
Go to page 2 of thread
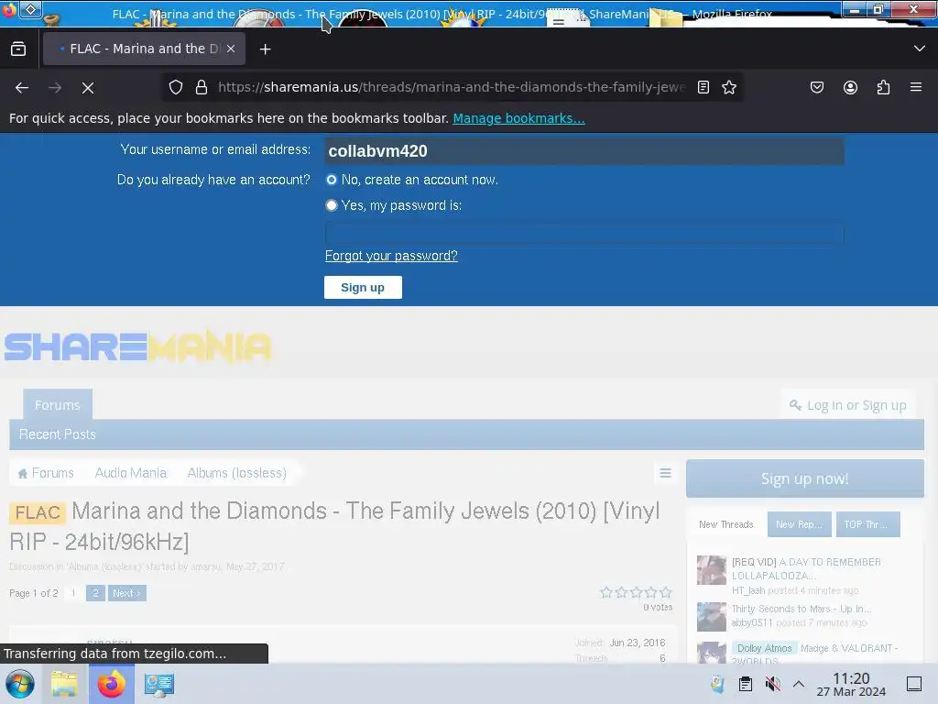click(x=95, y=593)
